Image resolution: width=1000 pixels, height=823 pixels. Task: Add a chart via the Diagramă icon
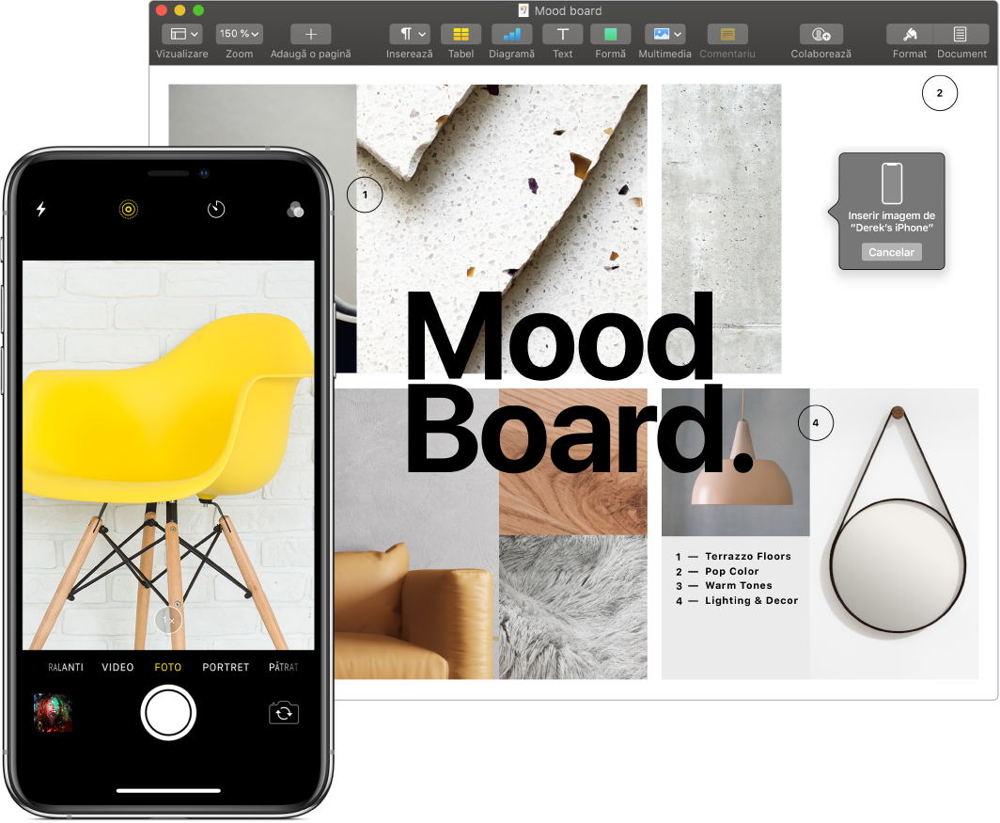[511, 34]
